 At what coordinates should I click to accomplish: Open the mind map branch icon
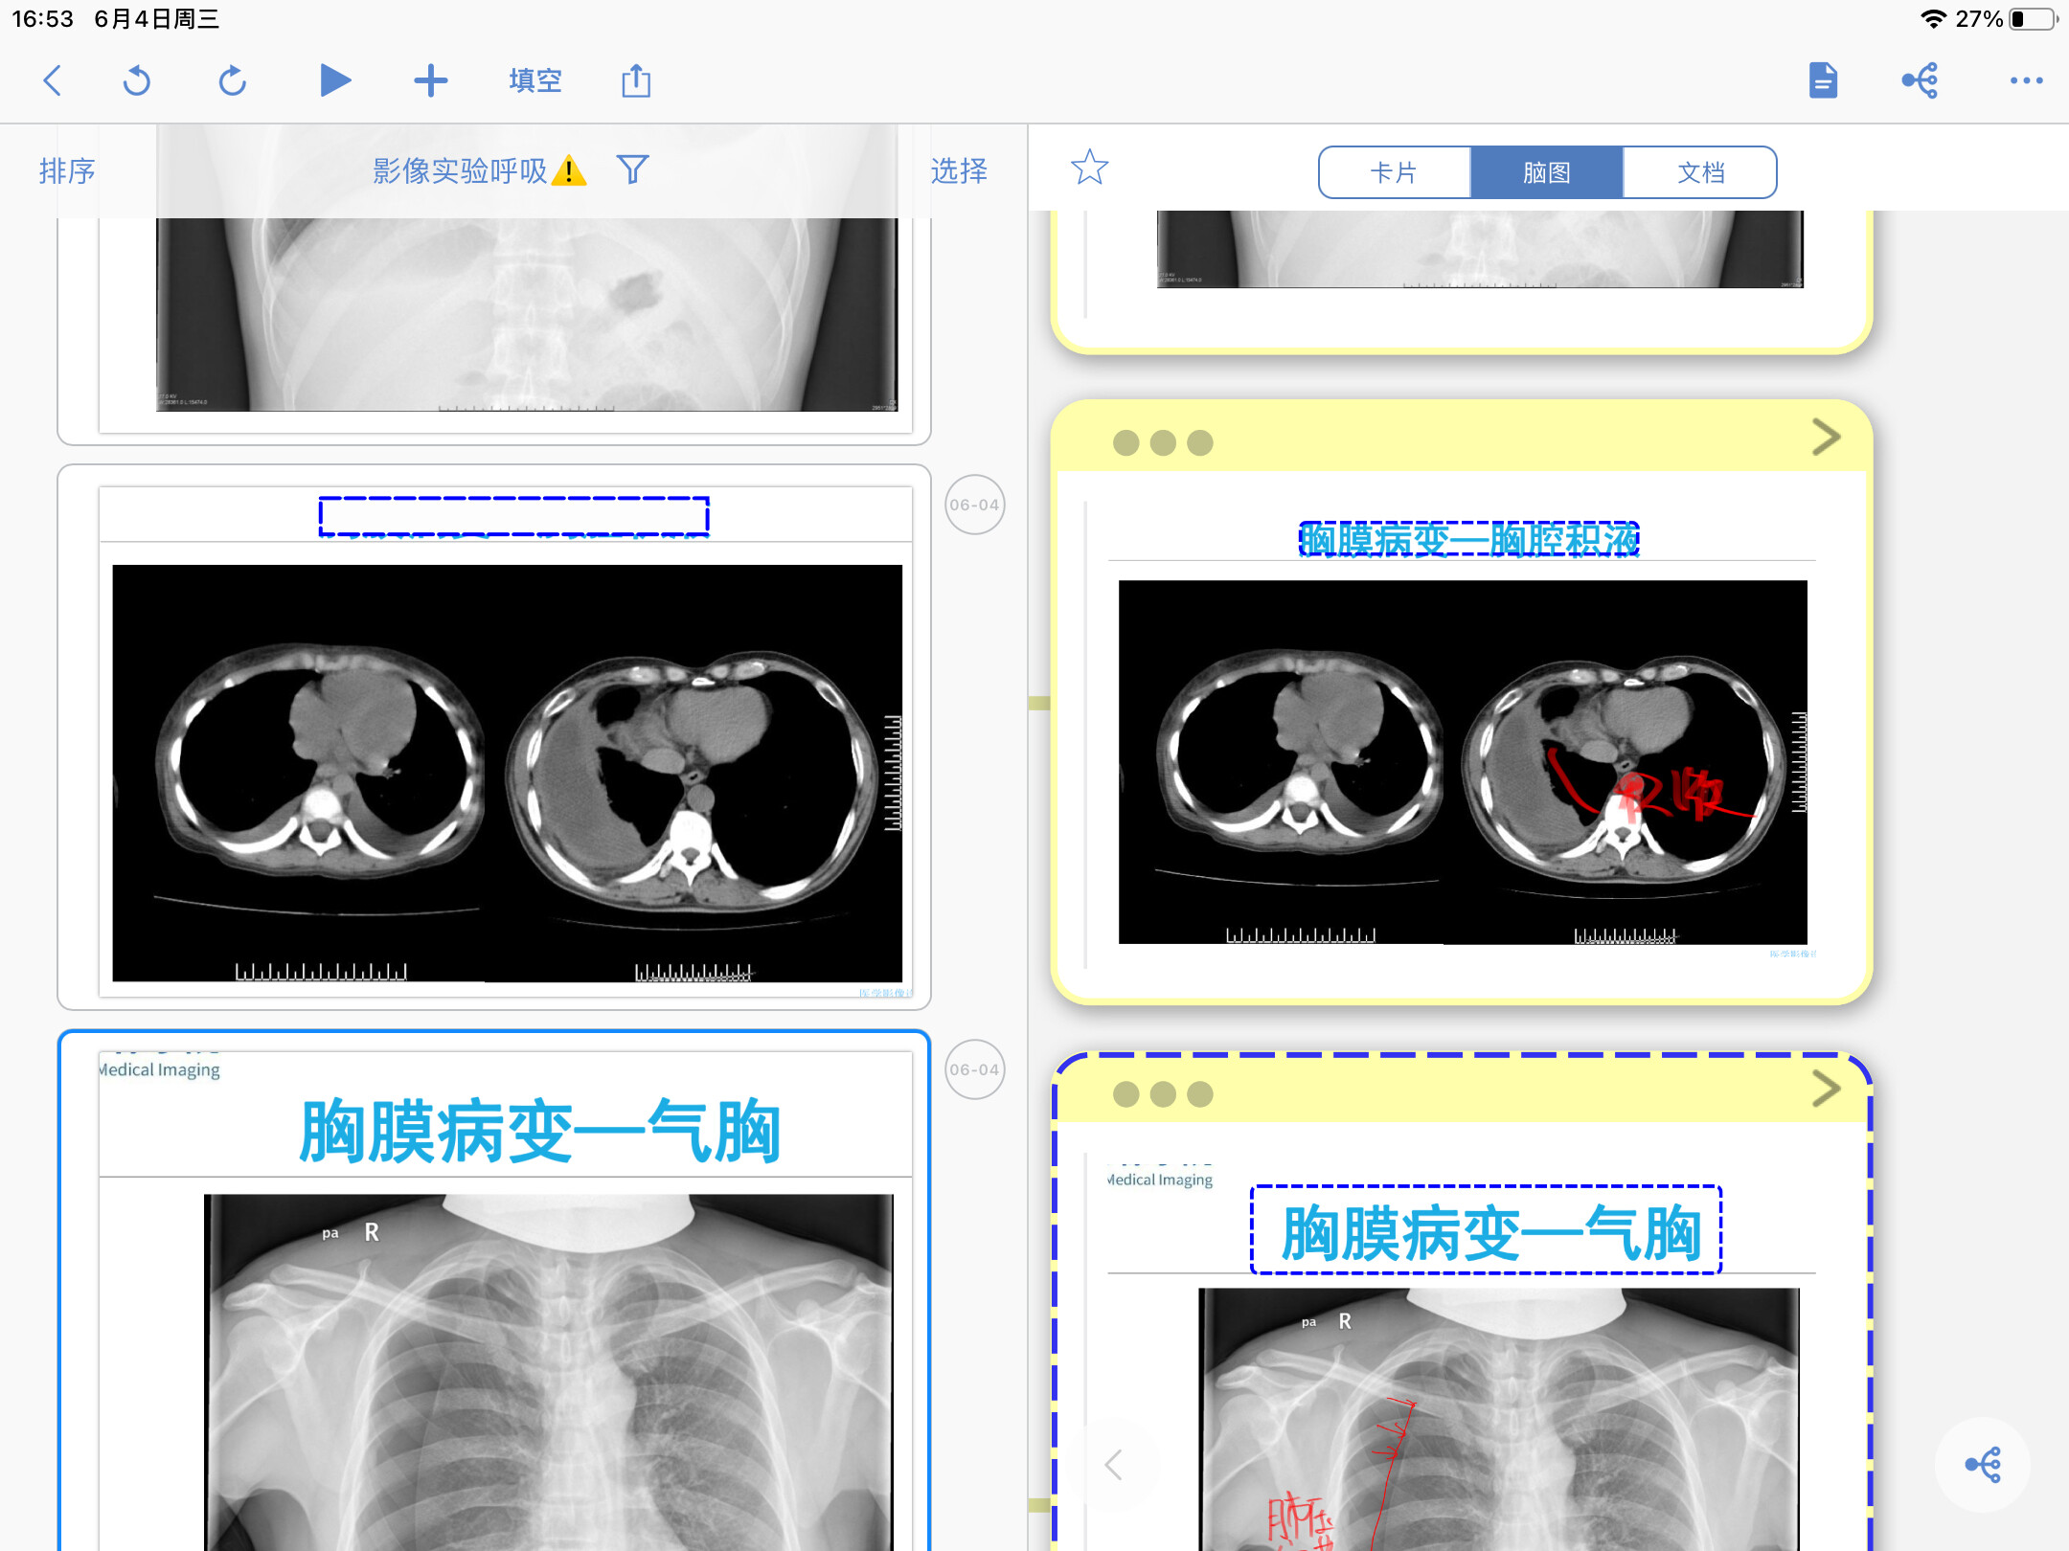(x=1921, y=80)
